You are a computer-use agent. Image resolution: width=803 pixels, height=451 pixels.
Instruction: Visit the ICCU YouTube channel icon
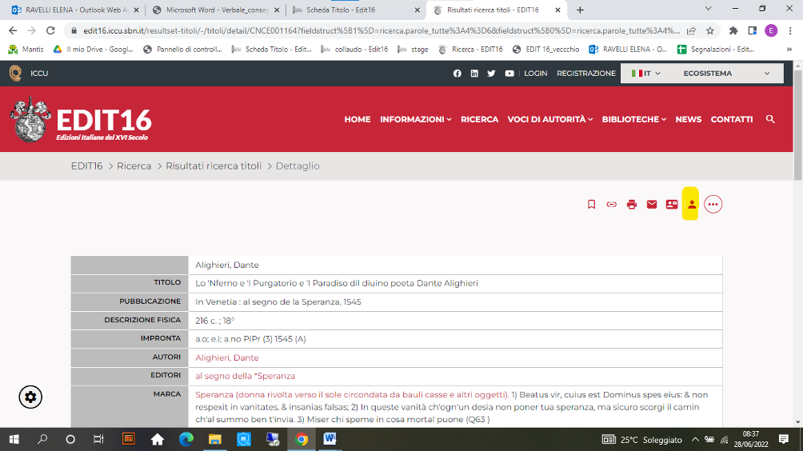point(509,74)
